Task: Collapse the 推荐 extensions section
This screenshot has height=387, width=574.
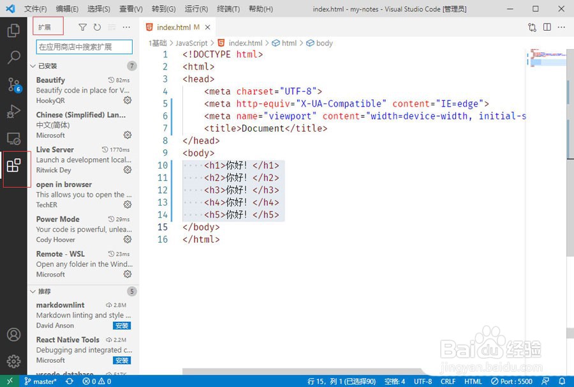Action: (x=84, y=291)
